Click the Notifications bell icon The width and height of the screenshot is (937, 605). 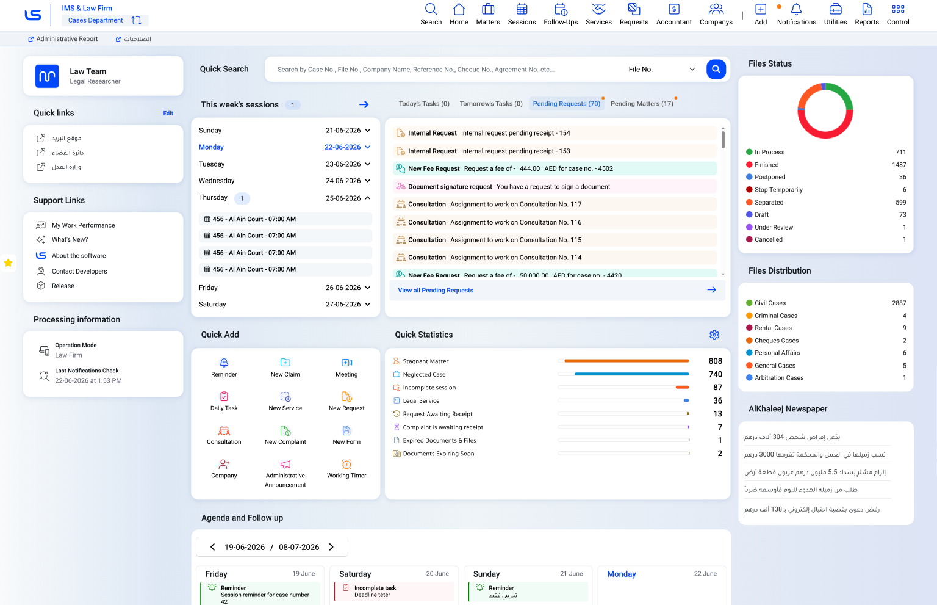pyautogui.click(x=796, y=9)
